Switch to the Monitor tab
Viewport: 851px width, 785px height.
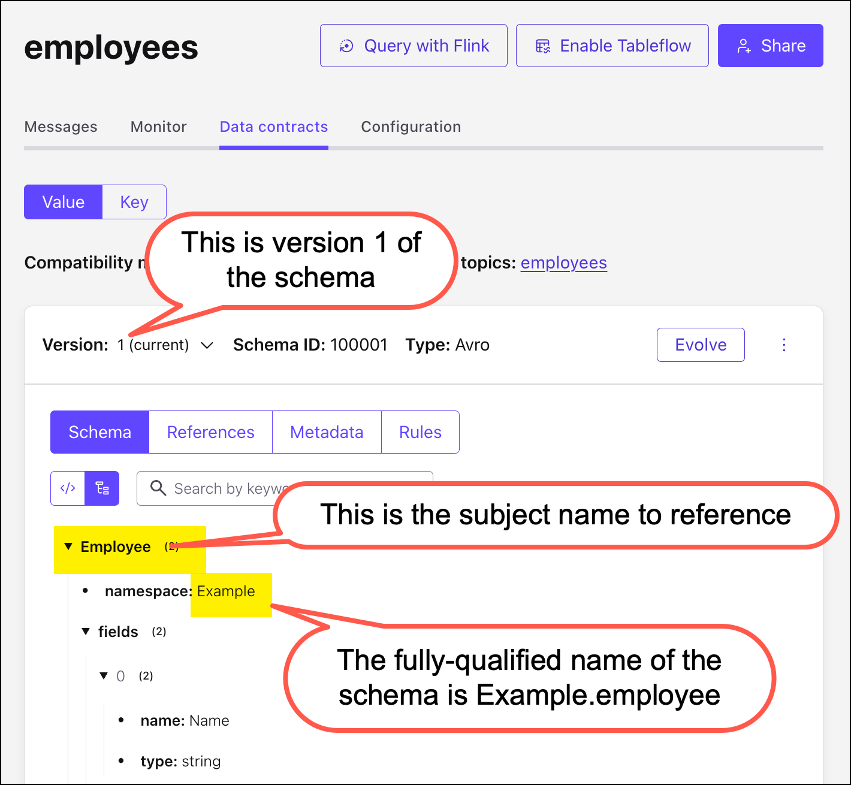[158, 126]
